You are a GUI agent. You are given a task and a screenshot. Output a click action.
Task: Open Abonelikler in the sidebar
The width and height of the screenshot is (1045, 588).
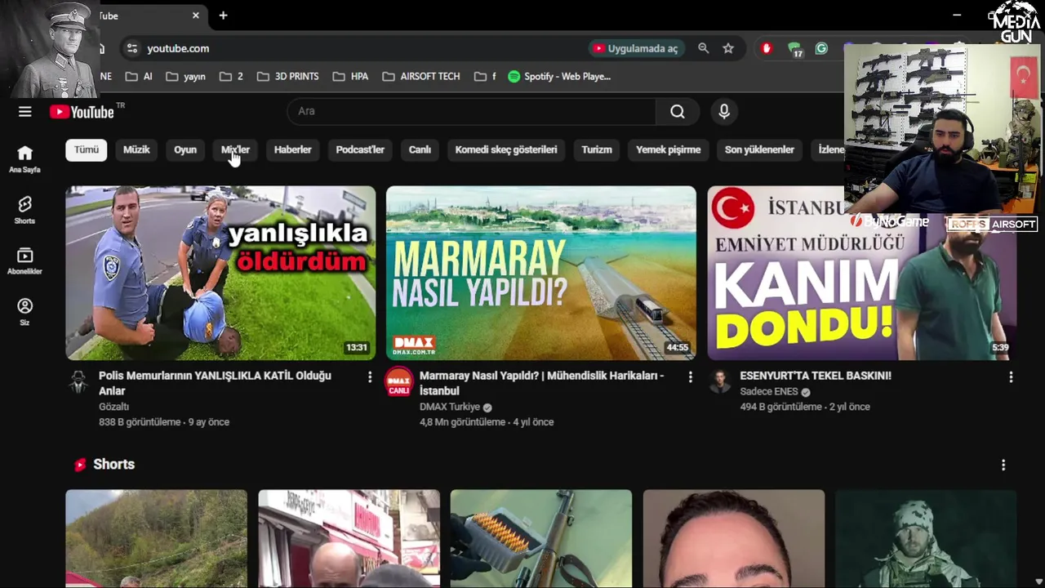coord(24,261)
